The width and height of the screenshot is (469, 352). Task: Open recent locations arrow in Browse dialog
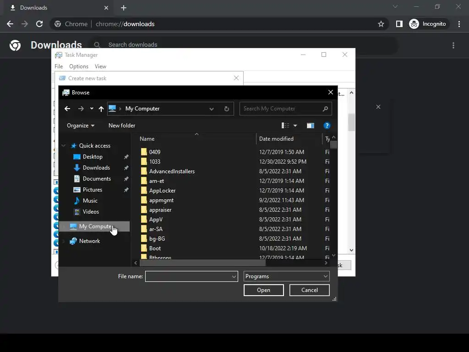coord(92,109)
